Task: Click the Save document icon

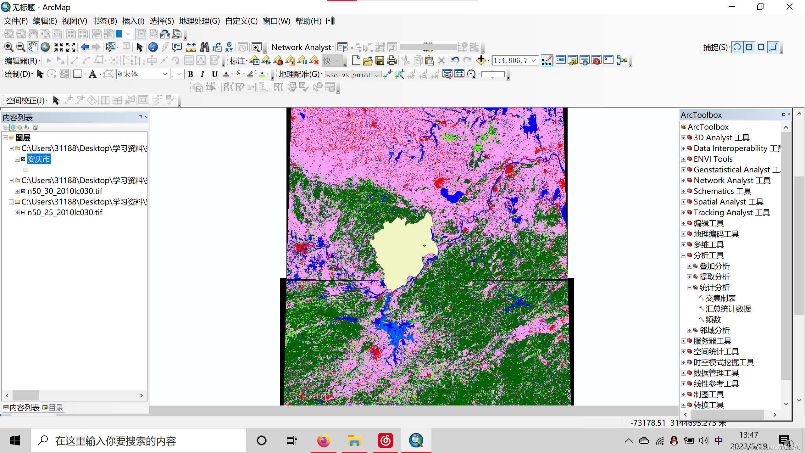Action: [380, 60]
